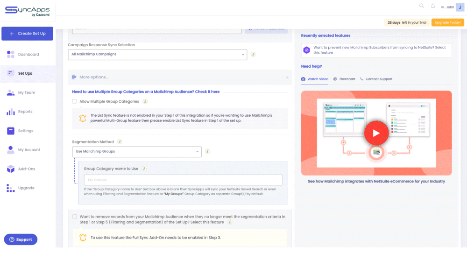Image resolution: width=467 pixels, height=253 pixels.
Task: Open My Account menu item
Action: tap(29, 150)
